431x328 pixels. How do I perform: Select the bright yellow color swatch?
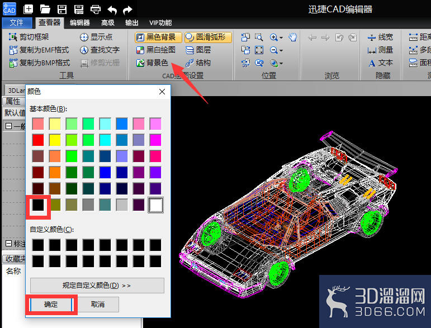55,140
